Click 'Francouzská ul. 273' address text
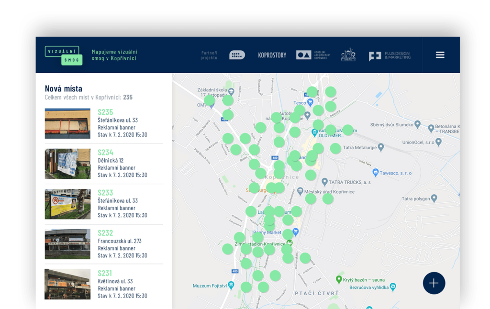The image size is (490, 309). [x=120, y=241]
